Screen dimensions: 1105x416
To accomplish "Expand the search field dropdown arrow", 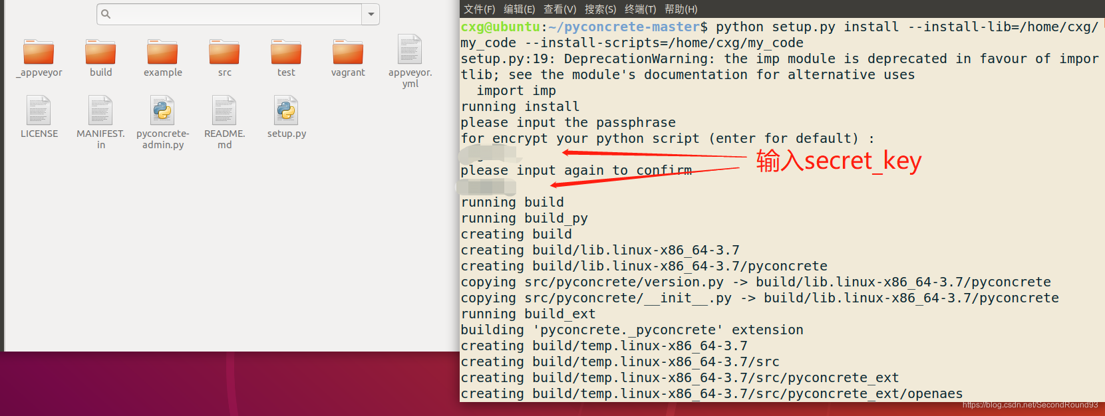I will click(x=371, y=14).
